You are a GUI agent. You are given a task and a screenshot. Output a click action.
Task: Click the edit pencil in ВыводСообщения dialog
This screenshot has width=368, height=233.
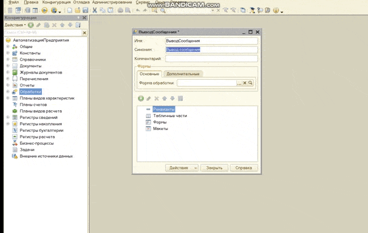tap(148, 98)
